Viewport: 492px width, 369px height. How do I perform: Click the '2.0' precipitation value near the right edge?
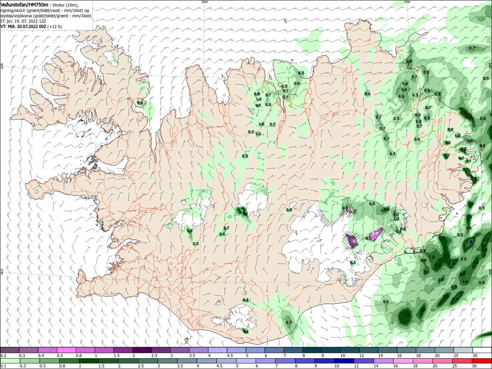point(485,239)
